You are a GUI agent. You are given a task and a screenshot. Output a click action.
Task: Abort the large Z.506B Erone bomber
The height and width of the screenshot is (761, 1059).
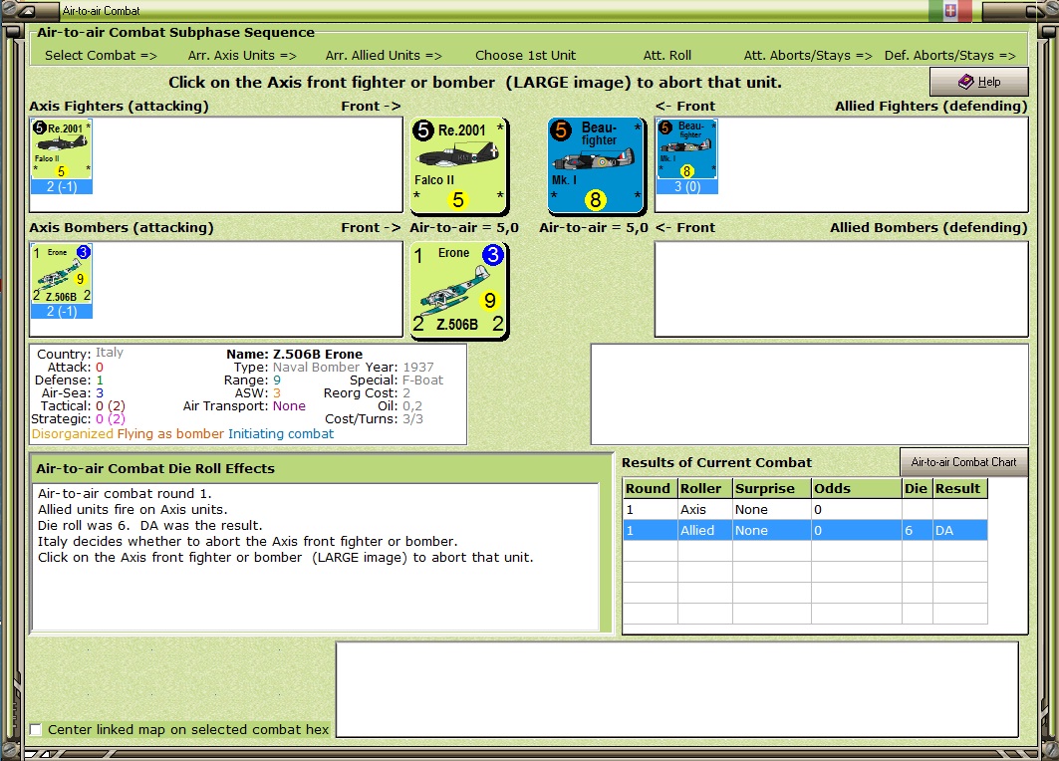[459, 291]
